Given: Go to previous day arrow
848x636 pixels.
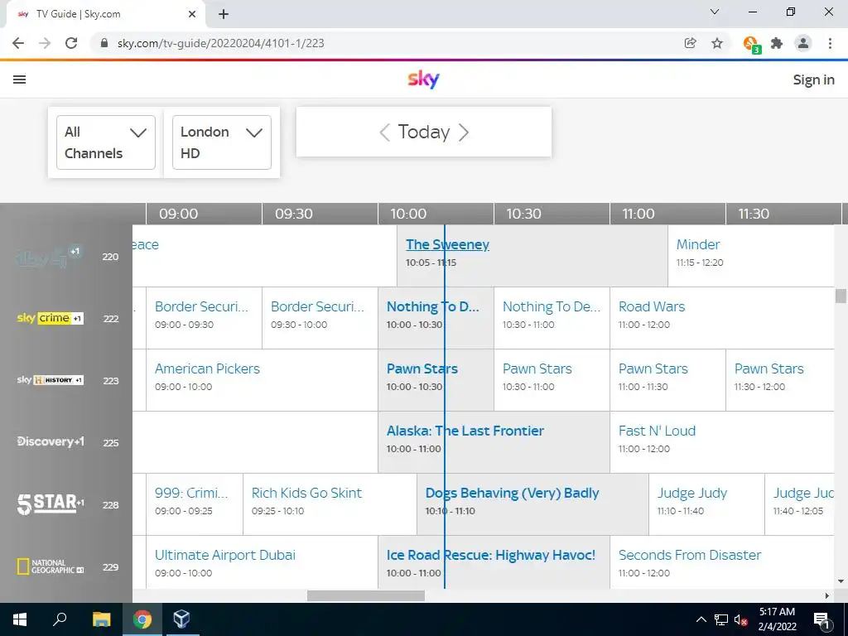Looking at the screenshot, I should (x=384, y=132).
